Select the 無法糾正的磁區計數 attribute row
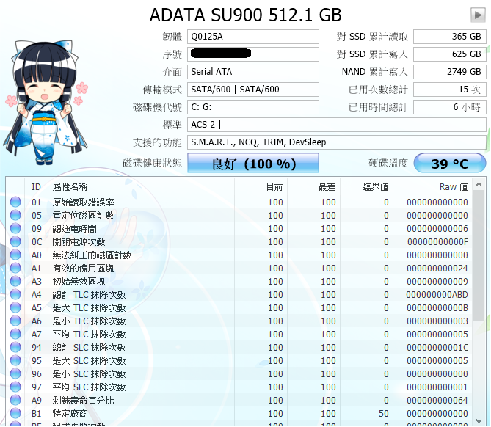 239,255
